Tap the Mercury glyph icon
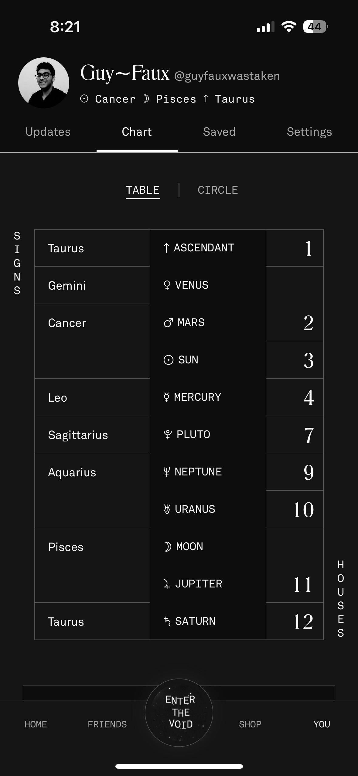This screenshot has height=776, width=358. (166, 397)
